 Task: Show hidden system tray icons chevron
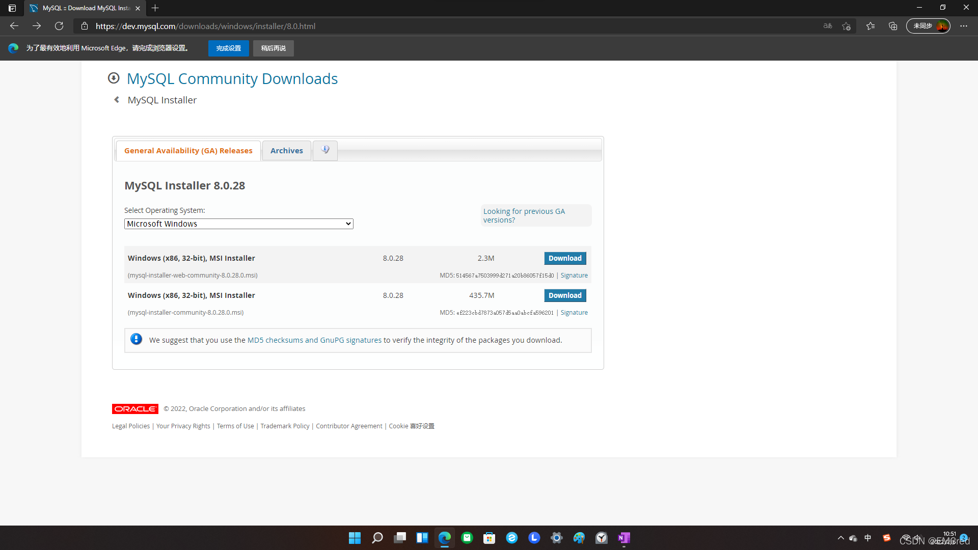pyautogui.click(x=840, y=538)
